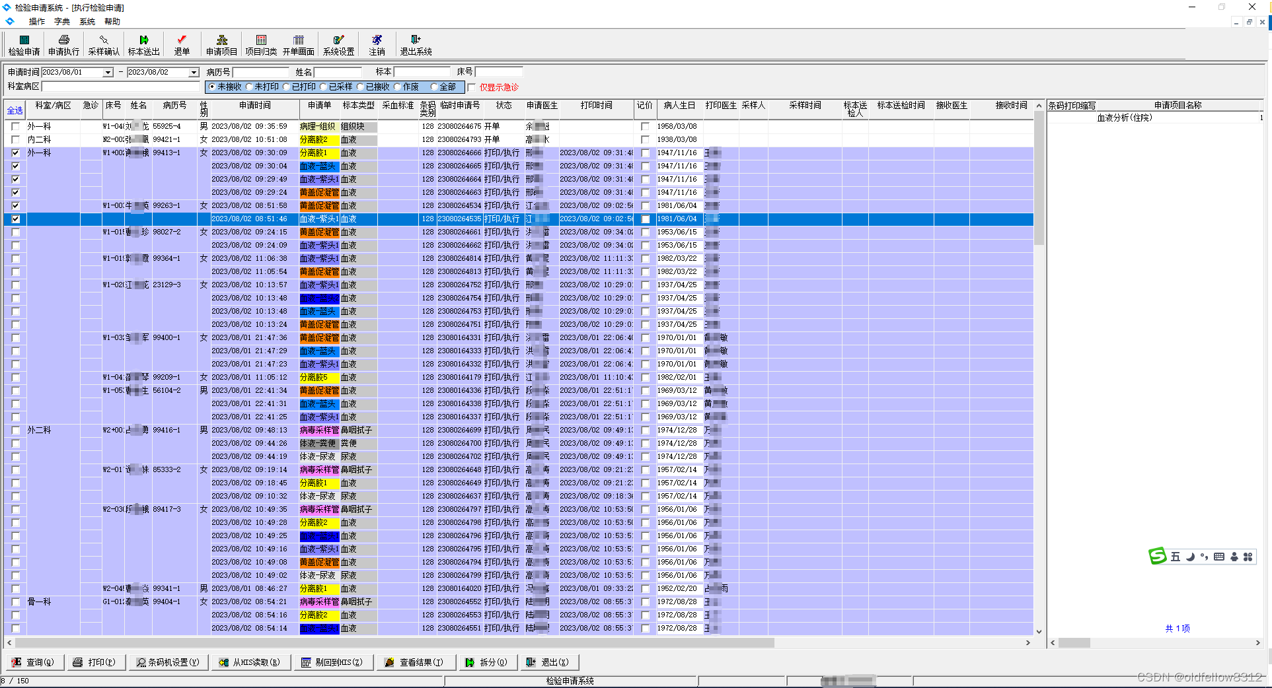Click the 病历号 input field

(260, 72)
